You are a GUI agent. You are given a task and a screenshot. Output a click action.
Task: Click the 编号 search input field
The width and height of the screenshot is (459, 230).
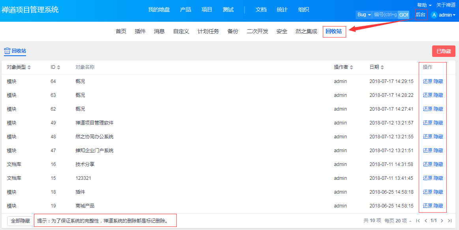pos(385,15)
